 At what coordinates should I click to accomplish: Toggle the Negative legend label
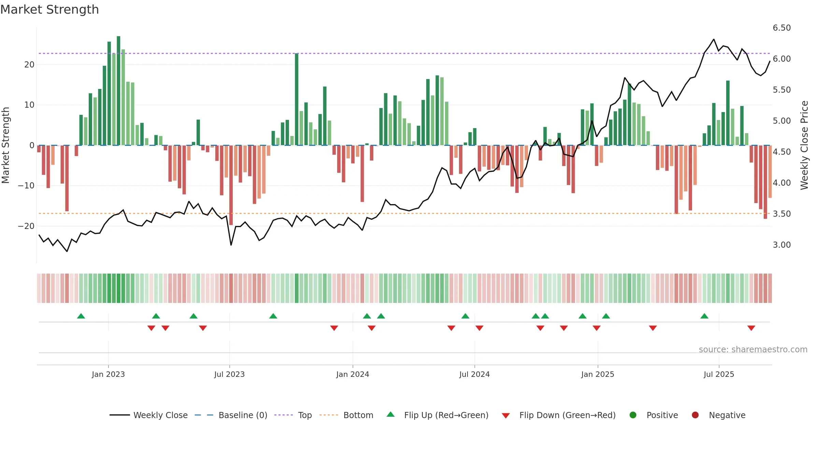(727, 415)
